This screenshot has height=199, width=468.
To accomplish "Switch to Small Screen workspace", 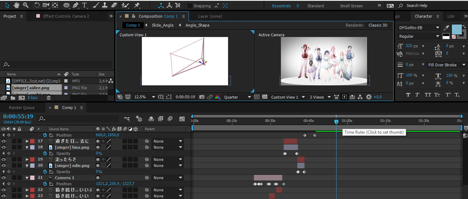I will [351, 6].
